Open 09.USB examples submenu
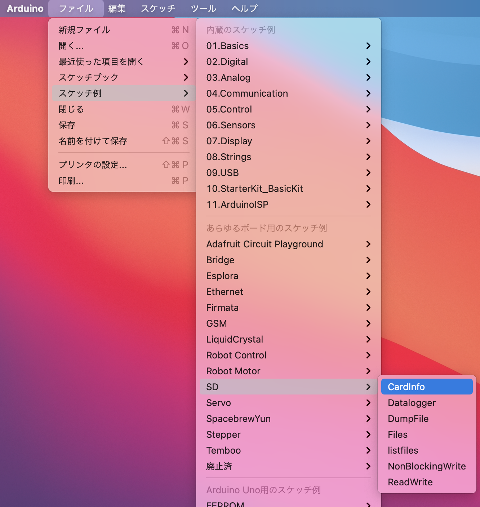The height and width of the screenshot is (507, 480). pos(288,173)
